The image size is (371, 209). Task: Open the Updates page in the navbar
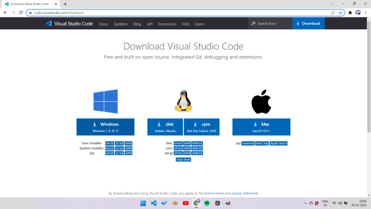[x=120, y=24]
